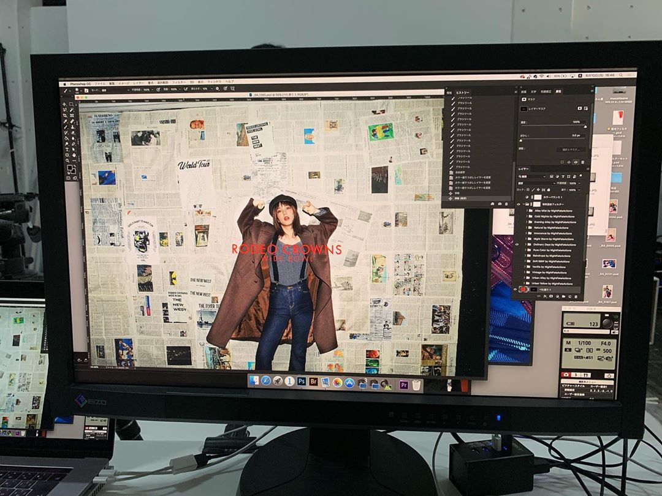662x496 pixels.
Task: Click the delete layer trash icon in Layers panel
Action: 576,297
